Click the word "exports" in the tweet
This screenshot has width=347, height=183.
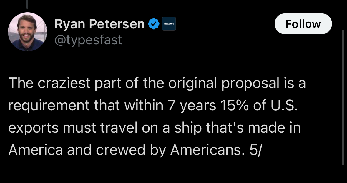[x=34, y=128]
